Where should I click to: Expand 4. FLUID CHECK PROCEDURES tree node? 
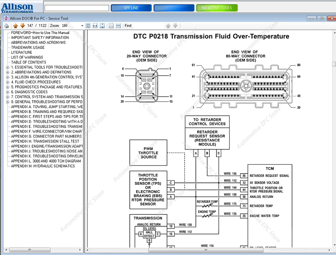[8, 82]
